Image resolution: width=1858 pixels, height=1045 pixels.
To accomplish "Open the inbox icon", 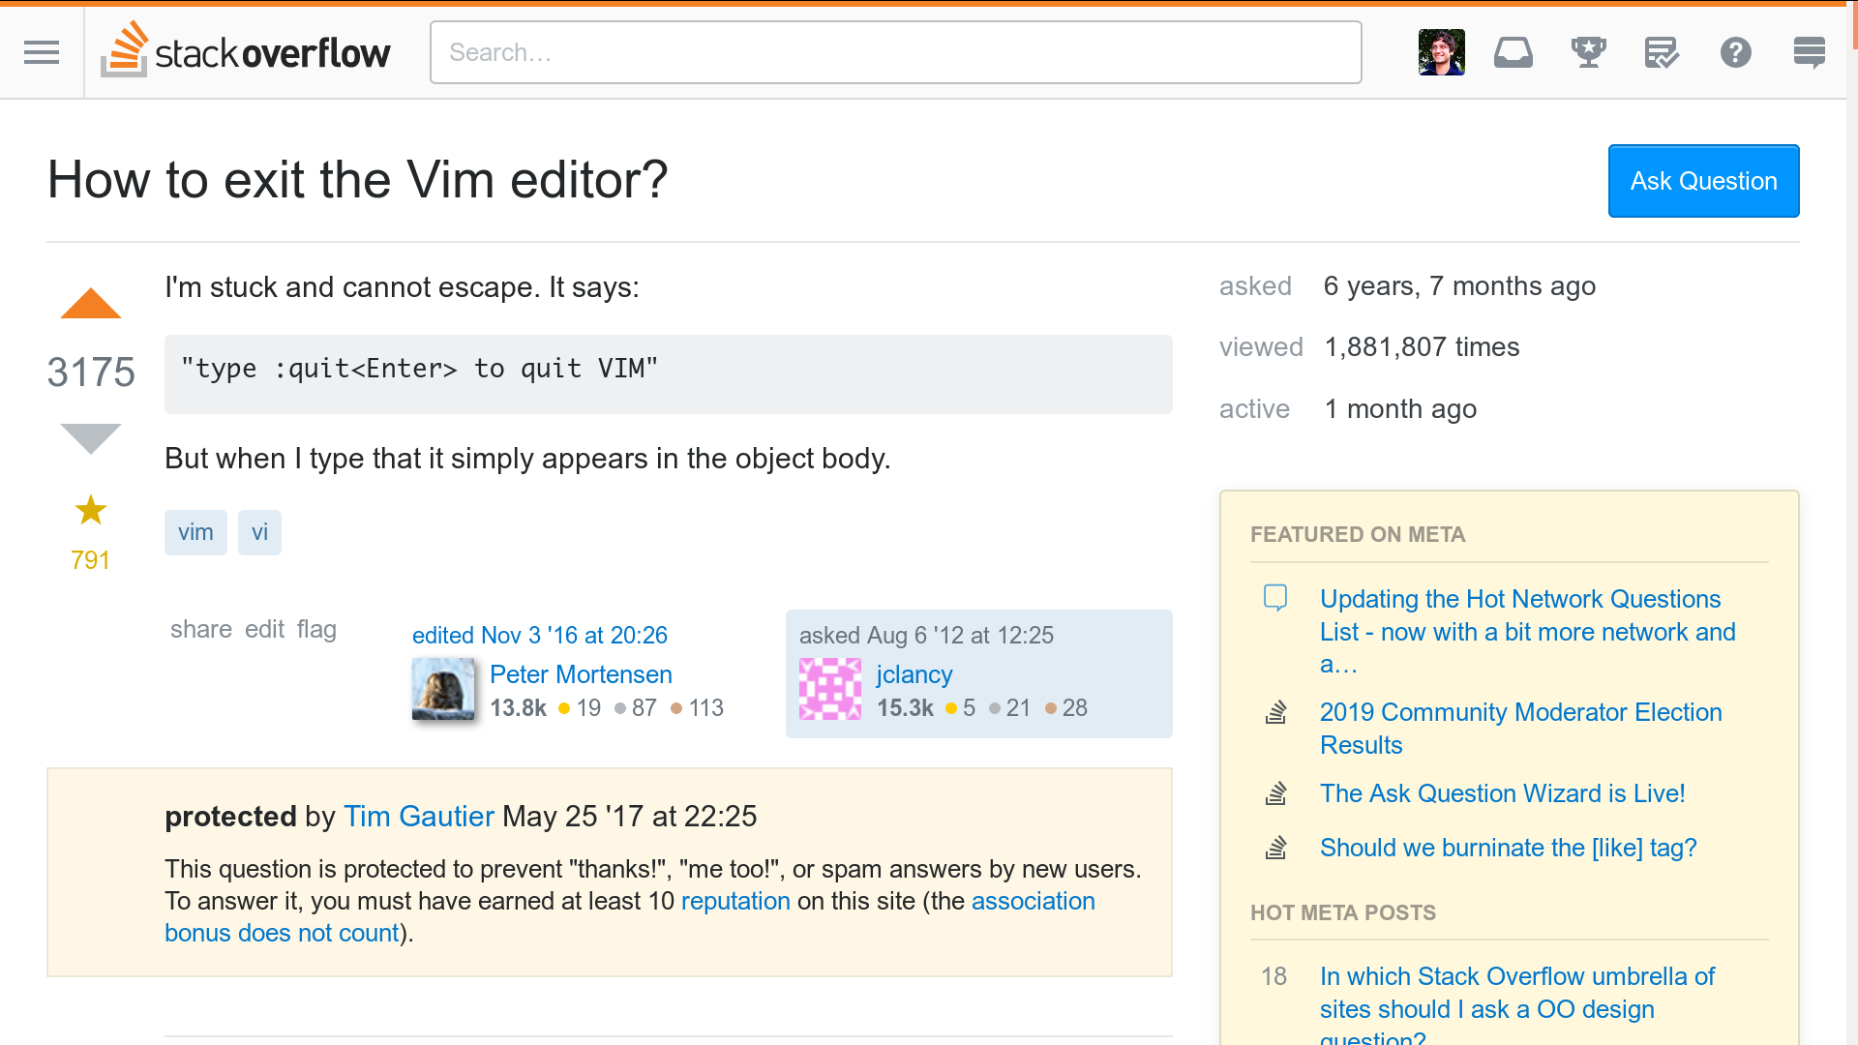I will pyautogui.click(x=1513, y=52).
